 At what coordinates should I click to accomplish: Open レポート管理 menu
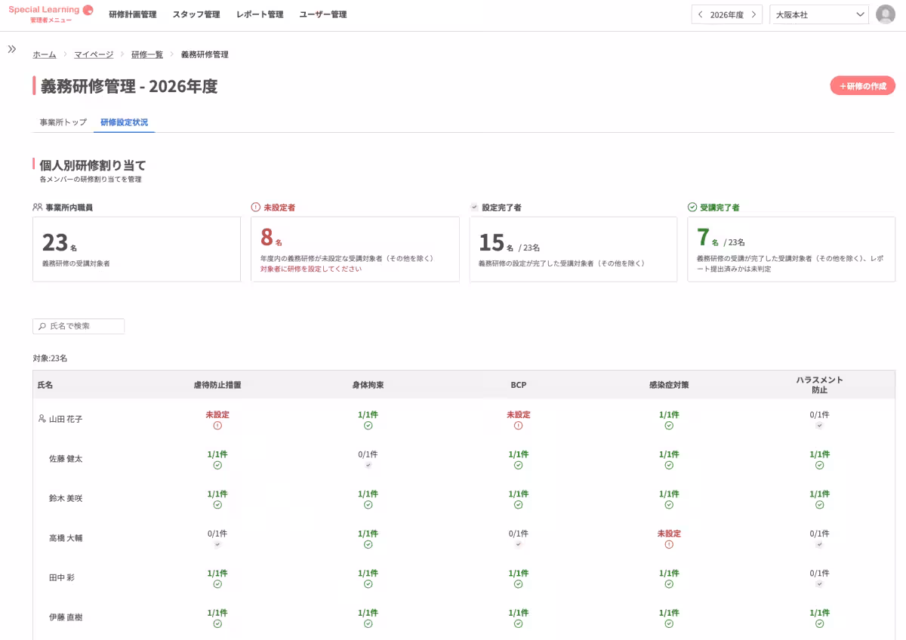click(260, 14)
